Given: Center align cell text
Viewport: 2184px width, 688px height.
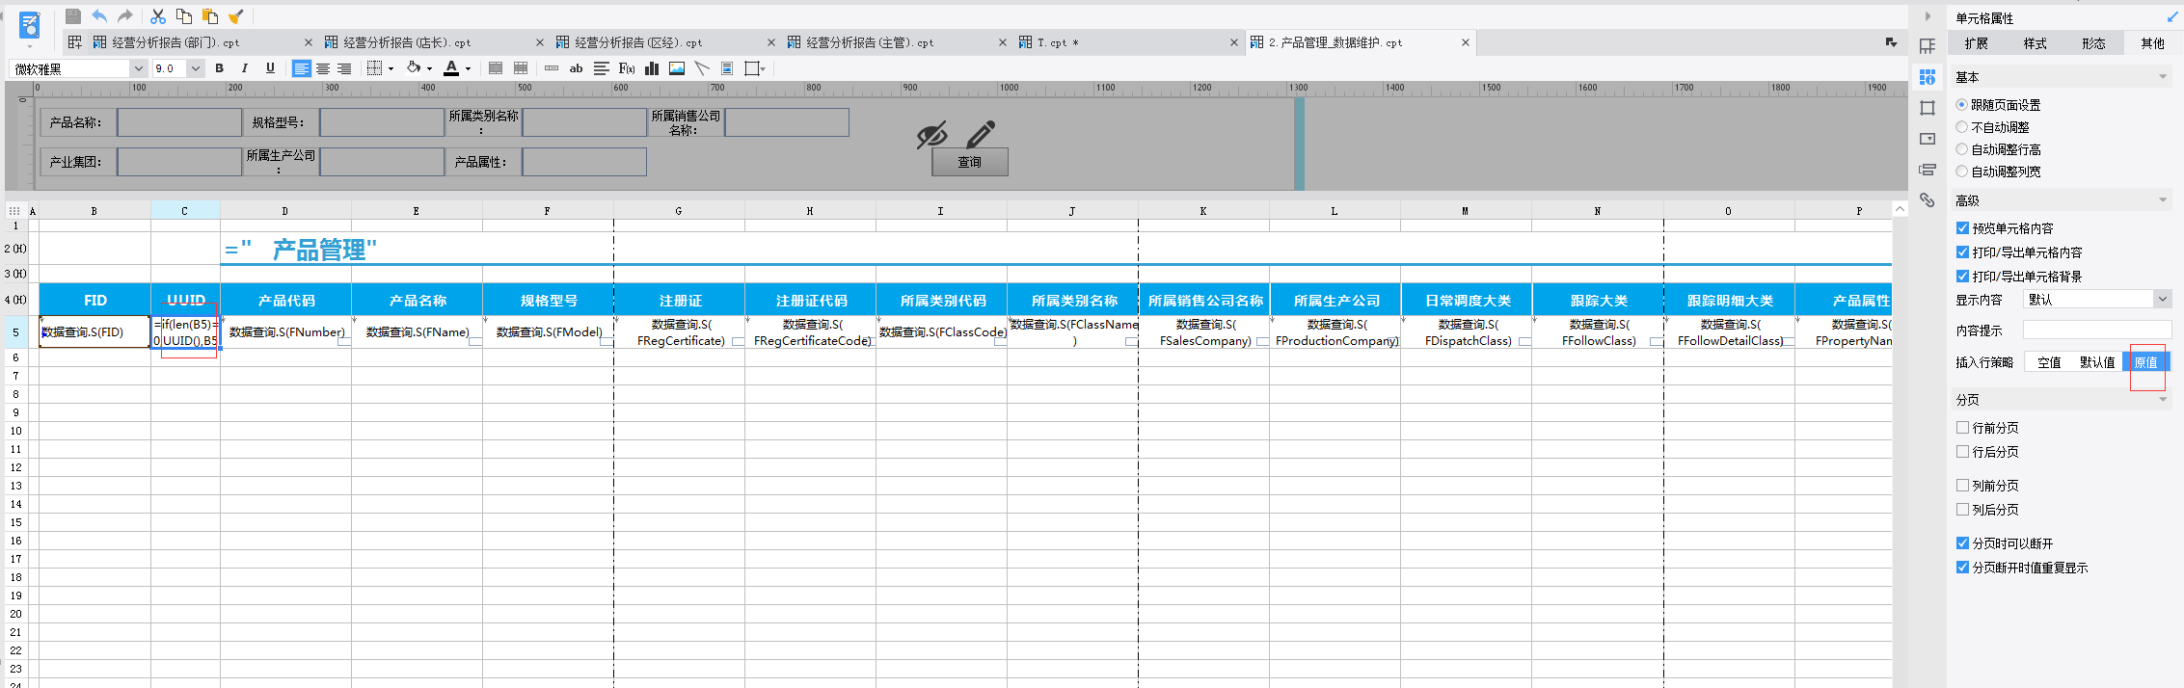Looking at the screenshot, I should tap(323, 68).
